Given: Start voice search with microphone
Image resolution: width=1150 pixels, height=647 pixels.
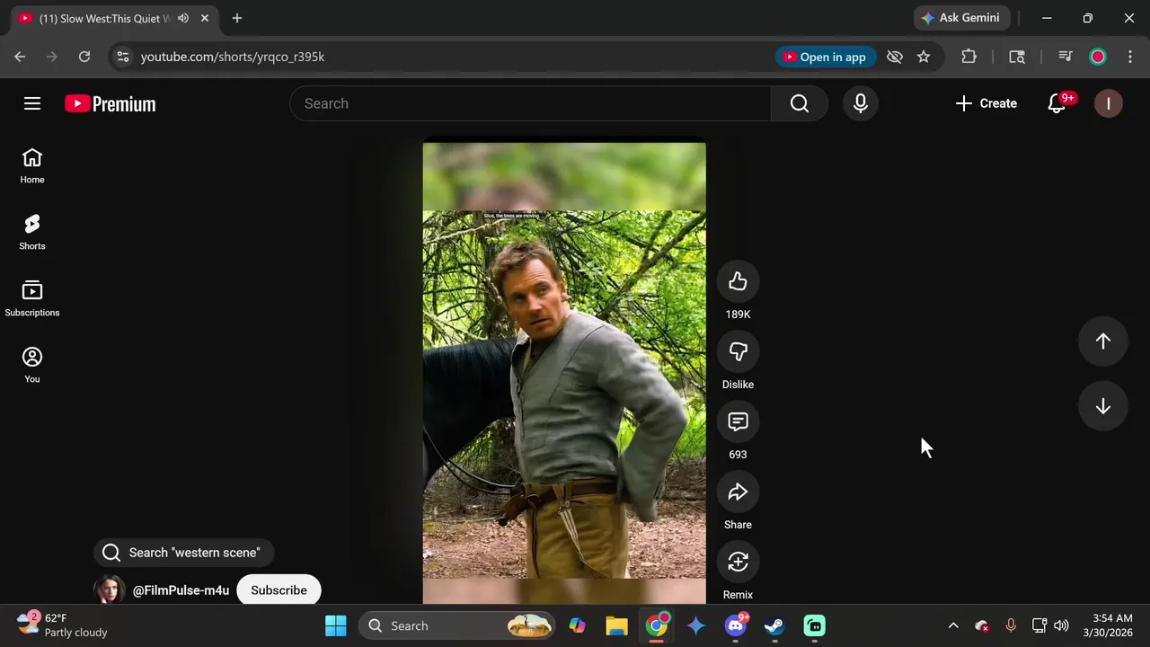Looking at the screenshot, I should 861,103.
